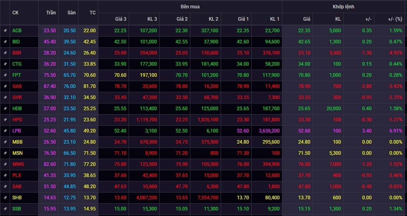Click the Giá 3 column header
Image resolution: width=407 pixels, height=216 pixels.
click(121, 19)
